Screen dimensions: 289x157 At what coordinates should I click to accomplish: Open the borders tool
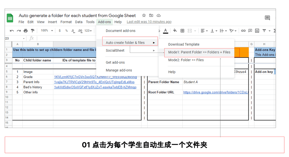pos(182,31)
